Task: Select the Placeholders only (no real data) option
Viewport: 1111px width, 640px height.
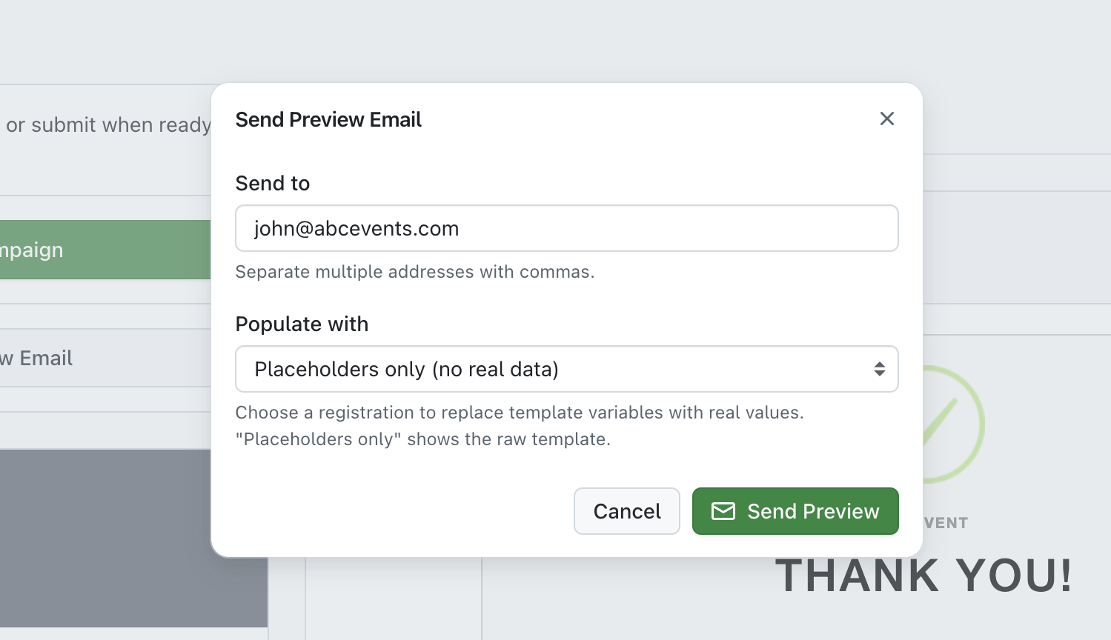Action: click(406, 369)
